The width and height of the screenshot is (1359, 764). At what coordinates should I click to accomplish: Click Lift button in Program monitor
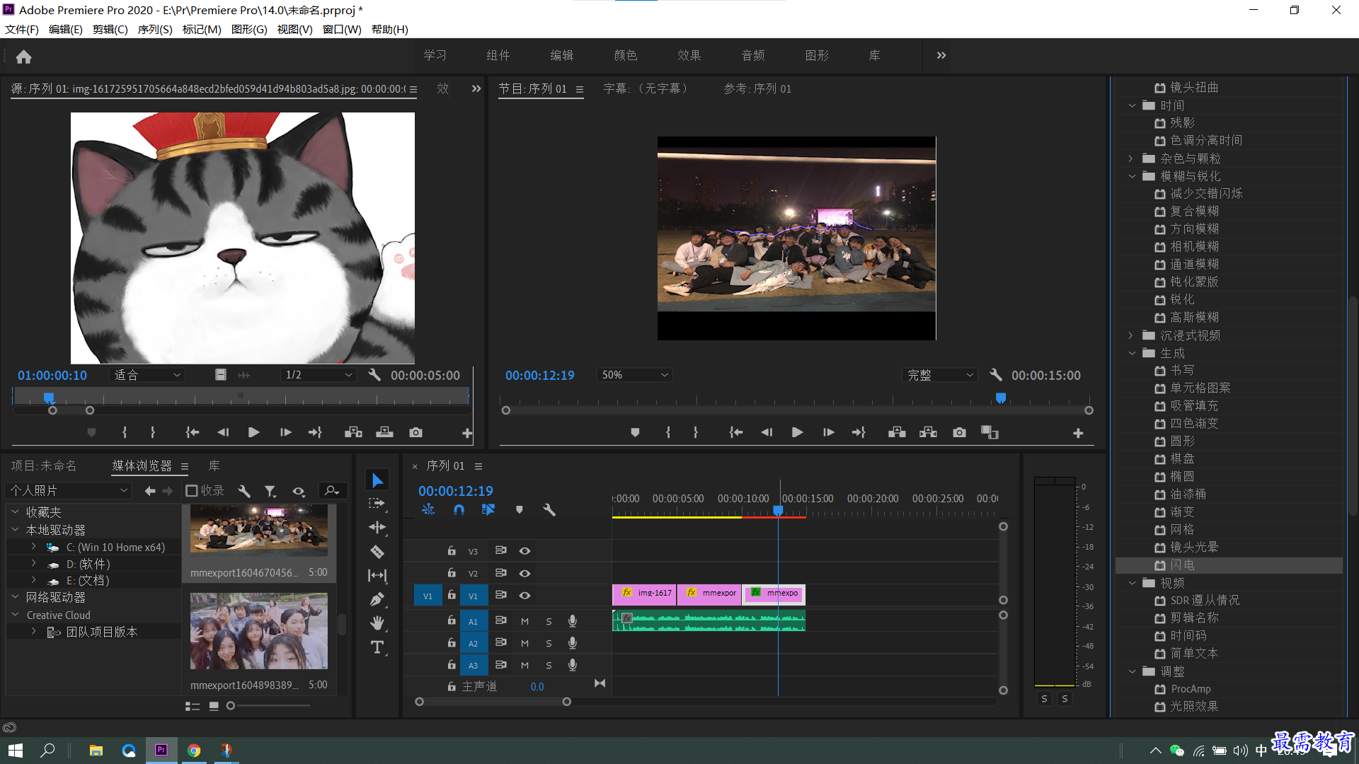point(897,432)
